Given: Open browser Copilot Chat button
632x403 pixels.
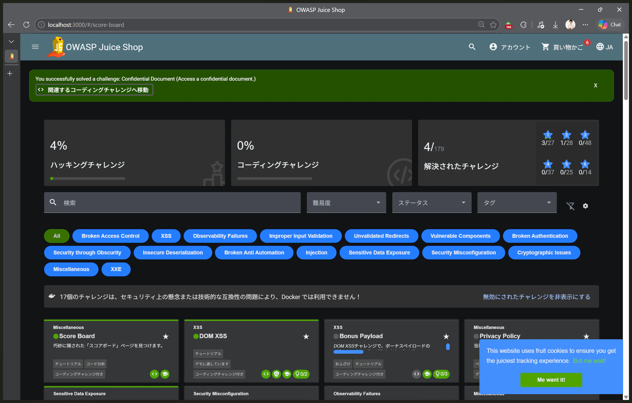Looking at the screenshot, I should [x=610, y=25].
